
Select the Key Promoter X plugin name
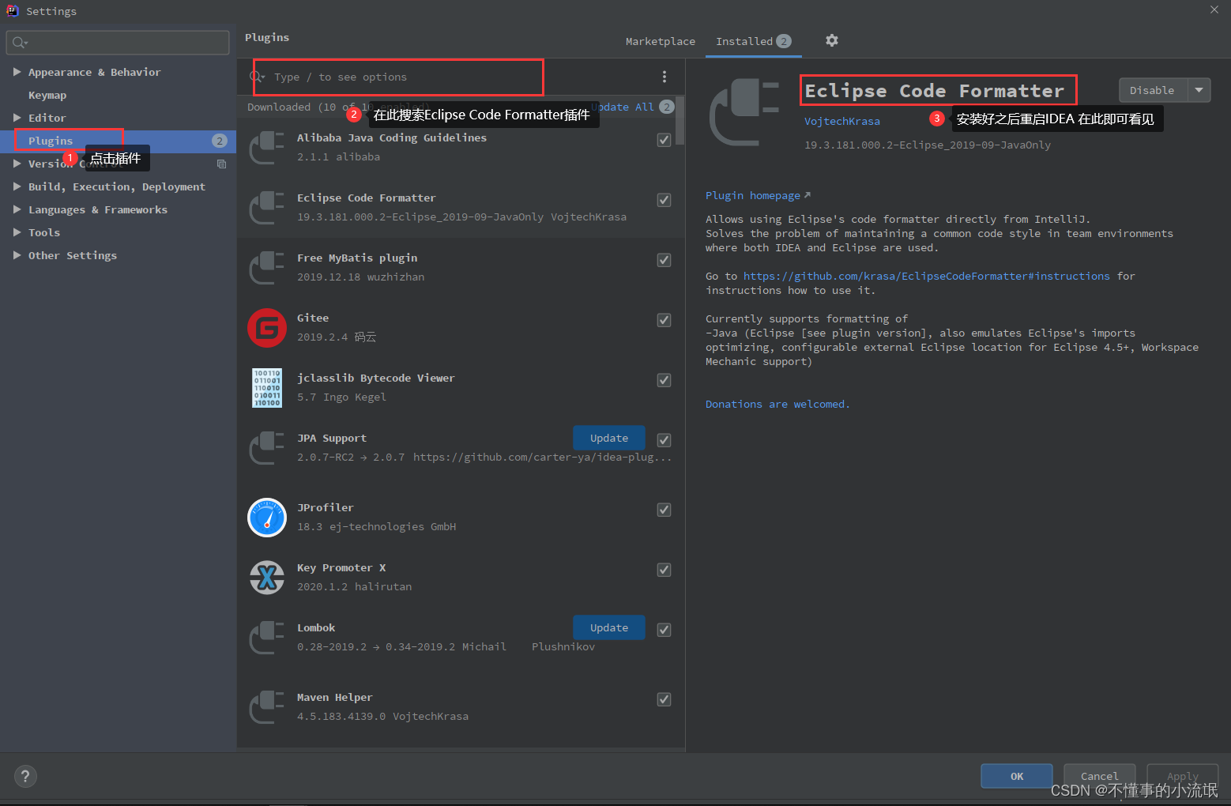tap(341, 567)
